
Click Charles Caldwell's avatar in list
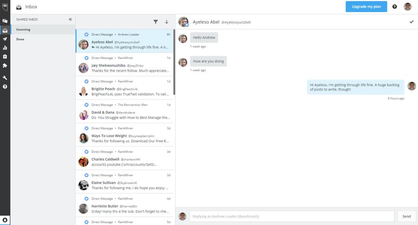(x=84, y=162)
